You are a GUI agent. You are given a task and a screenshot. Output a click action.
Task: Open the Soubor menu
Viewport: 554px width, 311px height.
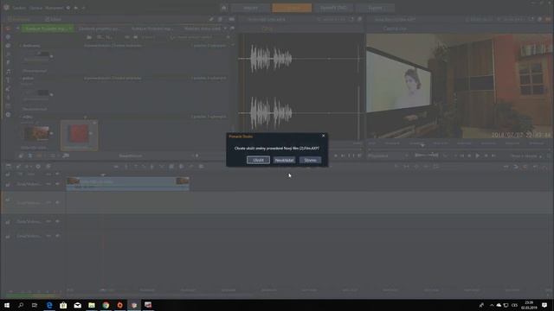point(19,8)
